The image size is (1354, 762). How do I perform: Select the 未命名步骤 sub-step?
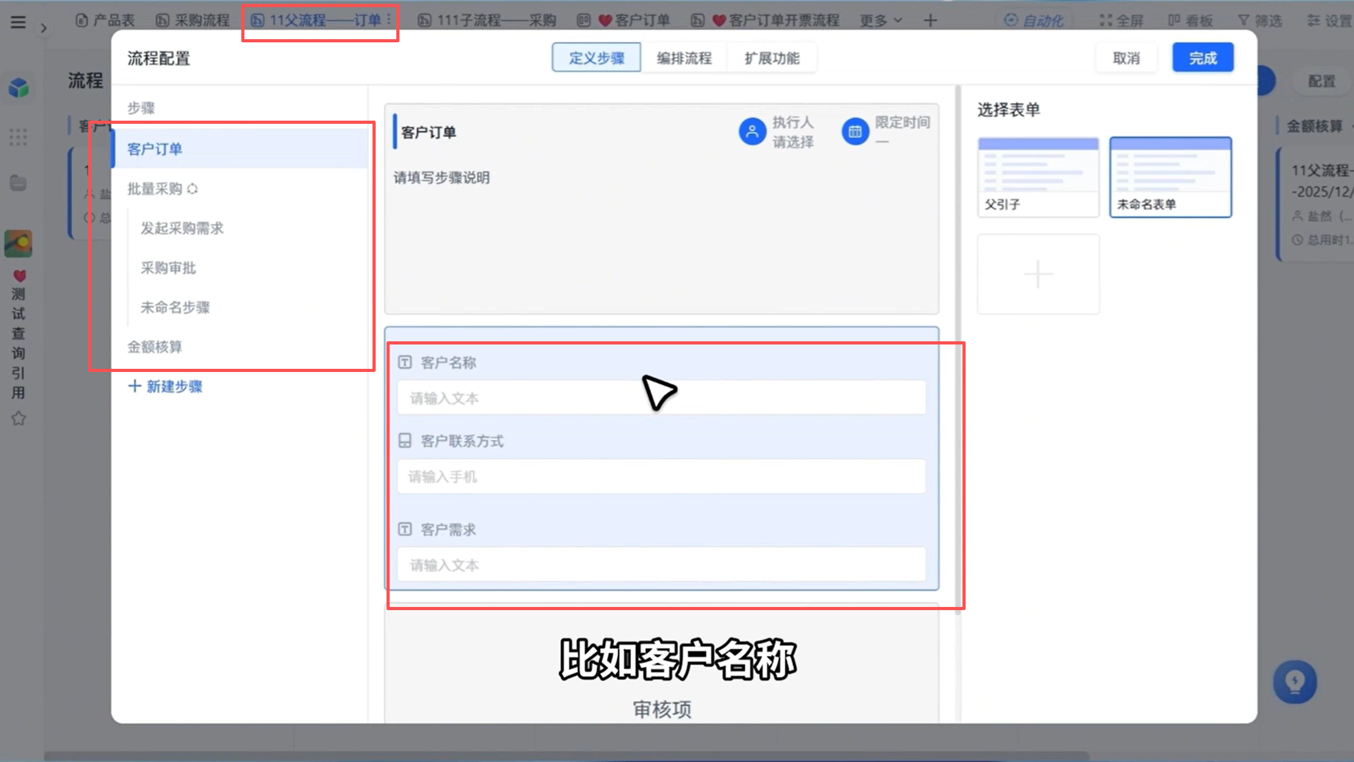(x=175, y=307)
